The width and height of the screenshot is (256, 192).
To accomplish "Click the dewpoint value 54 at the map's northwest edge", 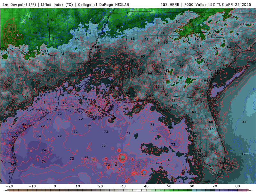I will pos(12,28).
